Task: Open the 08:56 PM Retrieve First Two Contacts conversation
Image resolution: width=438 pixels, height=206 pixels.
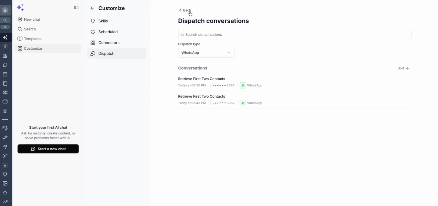Action: click(295, 82)
